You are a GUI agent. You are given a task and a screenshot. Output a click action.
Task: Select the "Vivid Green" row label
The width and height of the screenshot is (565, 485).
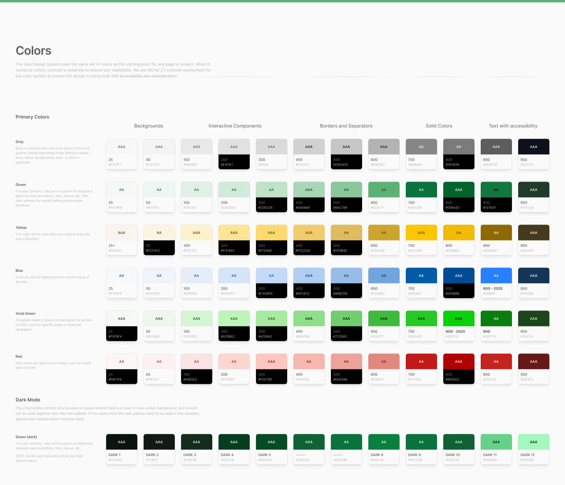point(25,314)
